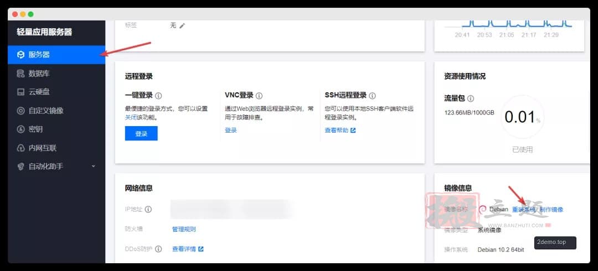Open the 密钥 sidebar item
This screenshot has height=271, width=598.
(x=56, y=129)
